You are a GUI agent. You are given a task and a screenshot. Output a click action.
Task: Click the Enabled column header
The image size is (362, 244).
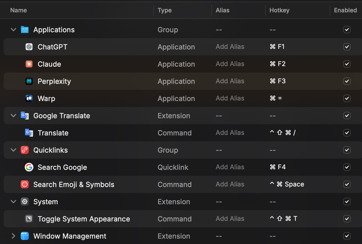345,10
